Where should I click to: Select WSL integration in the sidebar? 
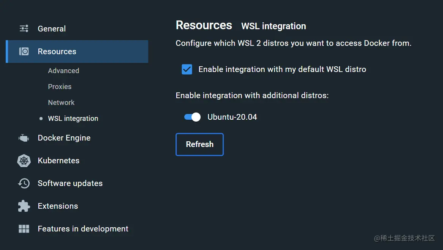coord(73,119)
